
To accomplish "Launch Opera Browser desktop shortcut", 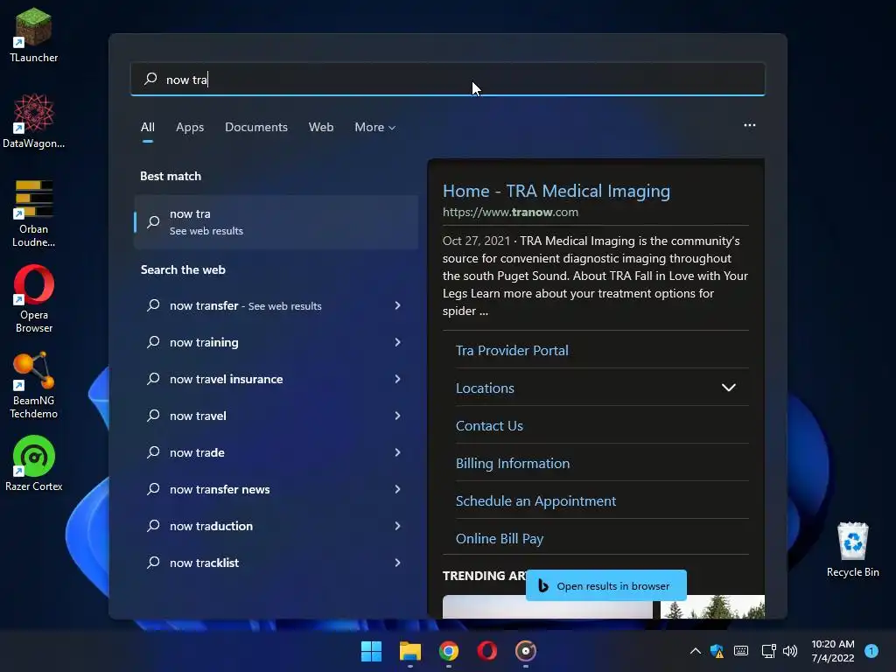I will (34, 298).
